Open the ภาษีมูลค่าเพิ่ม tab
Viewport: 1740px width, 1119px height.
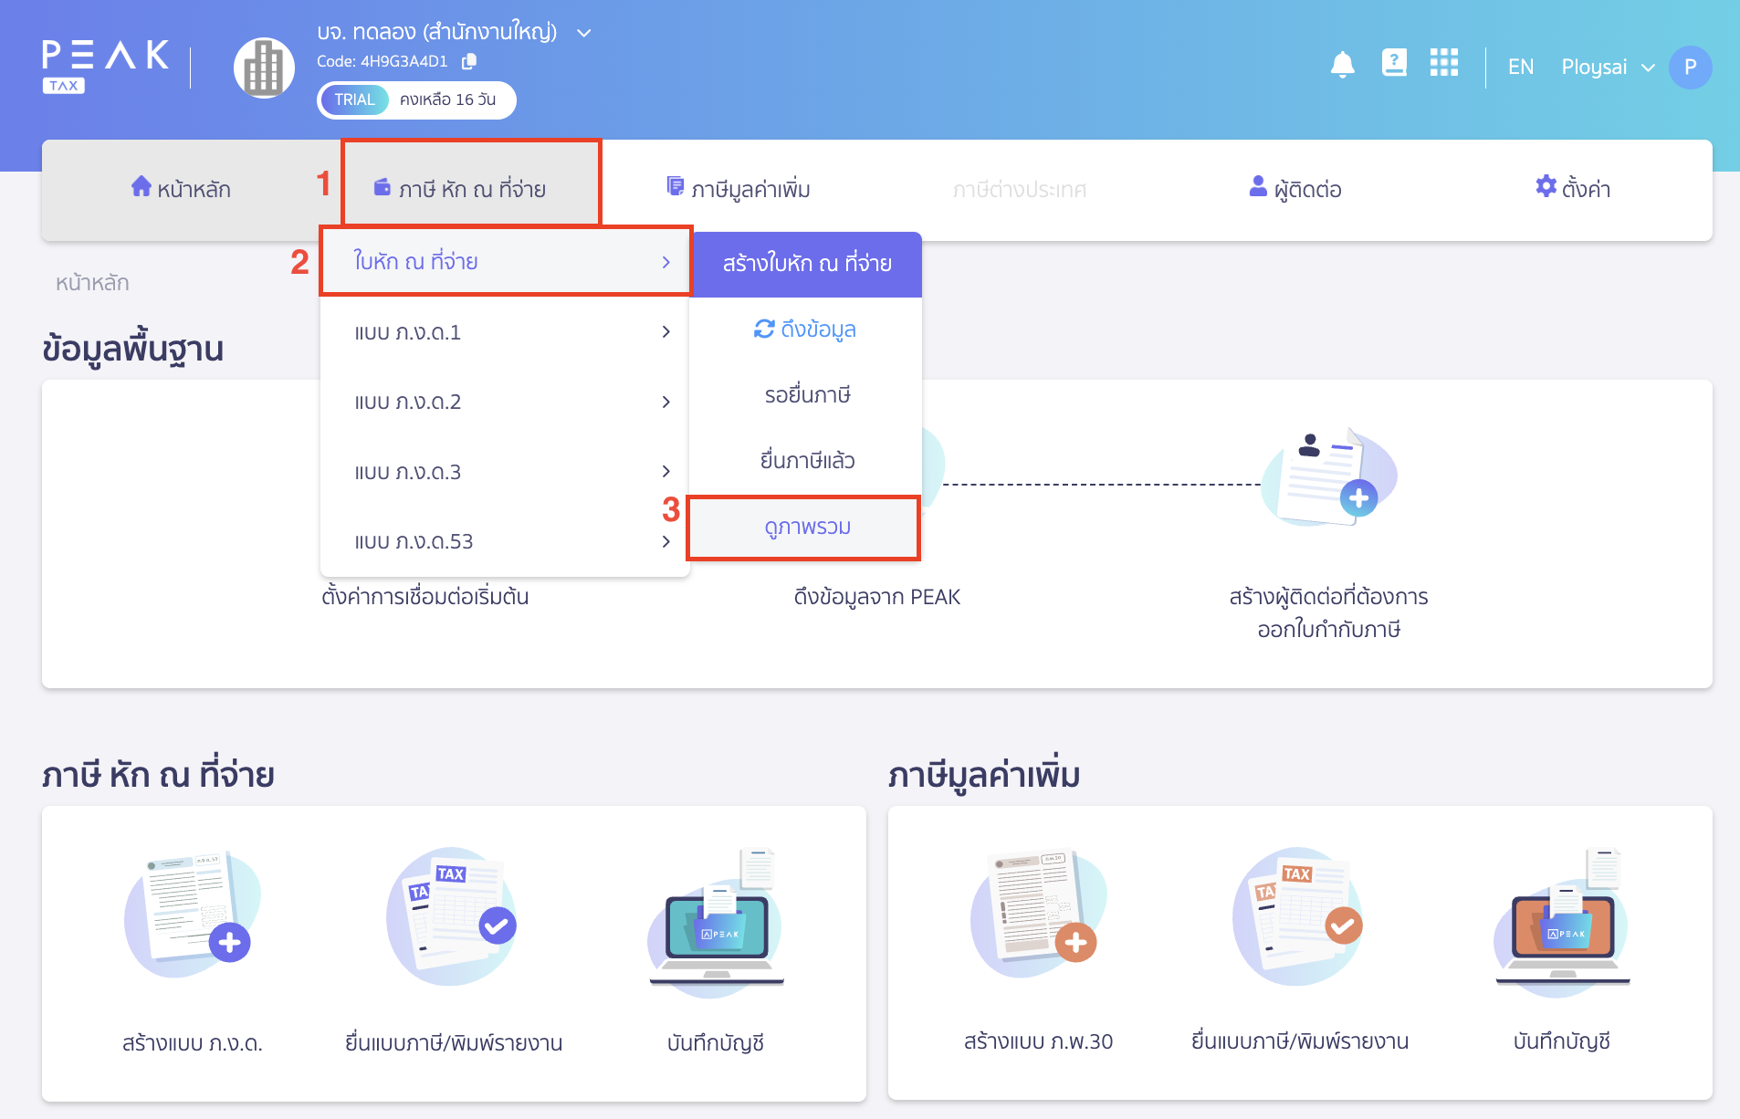(739, 189)
